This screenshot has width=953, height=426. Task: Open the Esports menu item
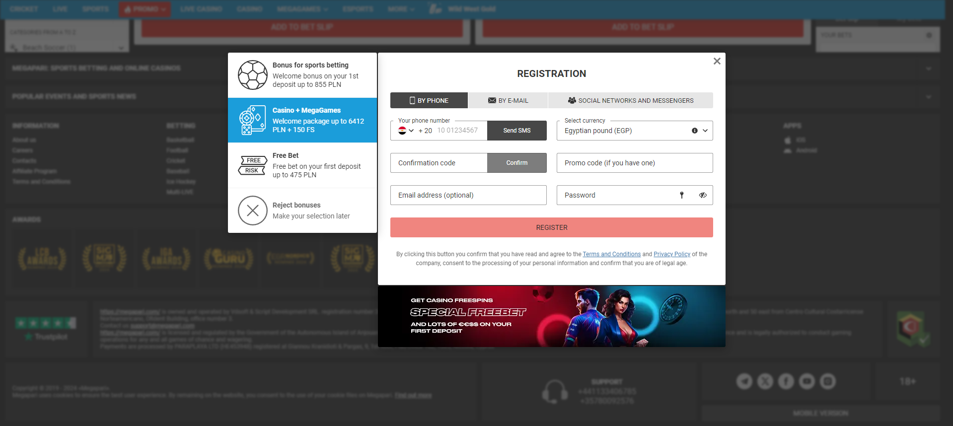(358, 9)
